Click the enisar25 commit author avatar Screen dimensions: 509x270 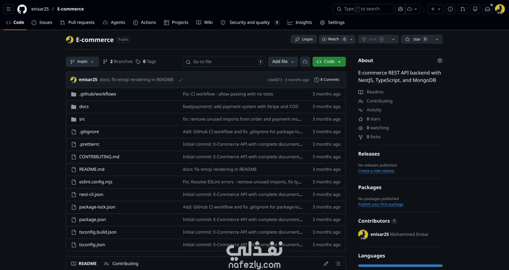pyautogui.click(x=73, y=80)
